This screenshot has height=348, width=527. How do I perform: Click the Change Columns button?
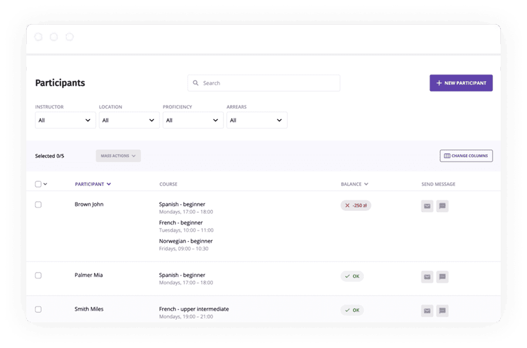pyautogui.click(x=466, y=156)
